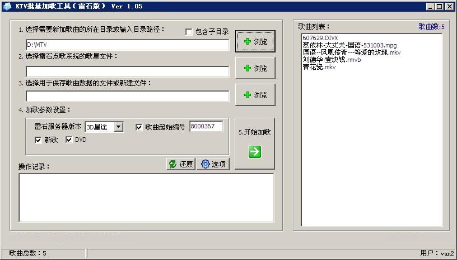Screen dimensions: 457x260
Task: Click green arrow icon to start adding songs
Action: click(x=255, y=152)
